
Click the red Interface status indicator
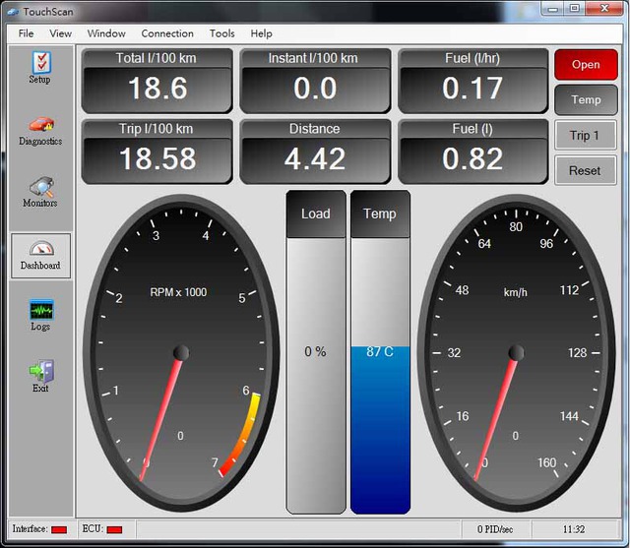click(x=59, y=530)
